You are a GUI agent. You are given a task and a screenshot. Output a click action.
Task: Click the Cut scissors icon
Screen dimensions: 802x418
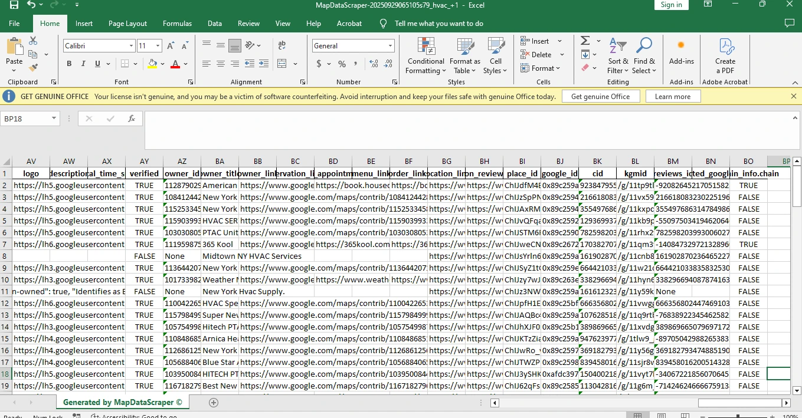(33, 41)
